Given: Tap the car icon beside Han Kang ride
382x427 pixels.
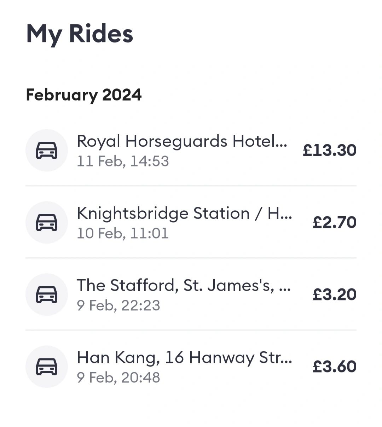Looking at the screenshot, I should (47, 367).
